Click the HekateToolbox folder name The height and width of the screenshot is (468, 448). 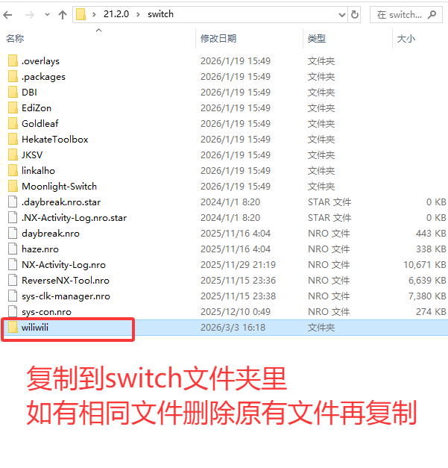click(55, 140)
